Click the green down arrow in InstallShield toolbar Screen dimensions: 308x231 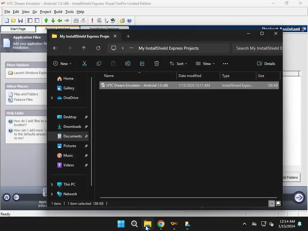[x=53, y=20]
